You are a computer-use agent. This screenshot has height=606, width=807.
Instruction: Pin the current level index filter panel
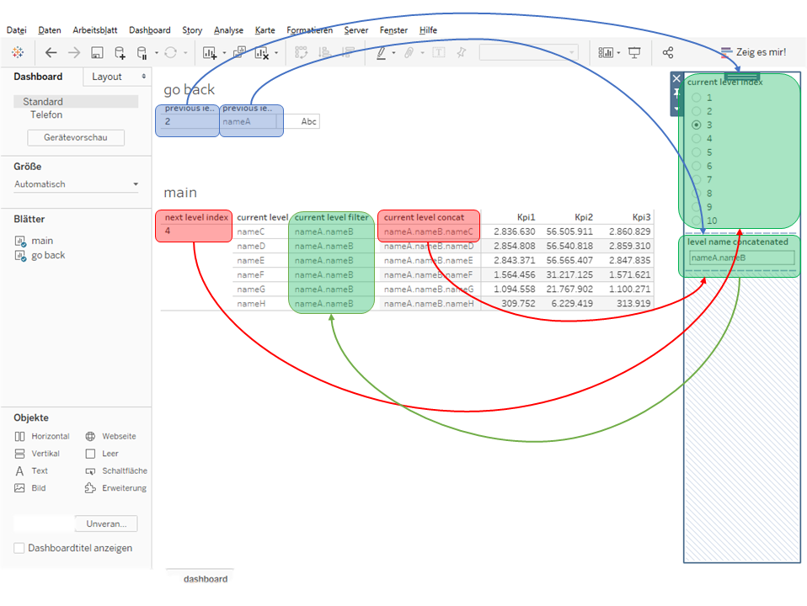(x=676, y=93)
